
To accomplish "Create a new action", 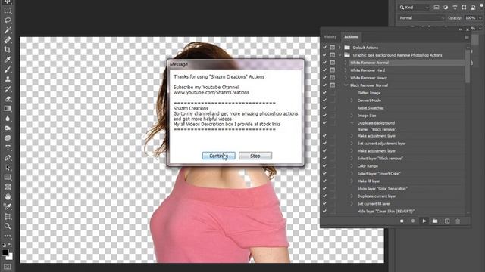I will [447, 221].
